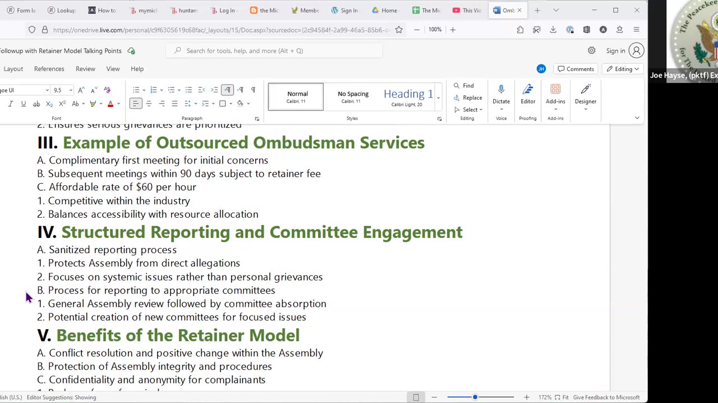The height and width of the screenshot is (403, 718).
Task: Open the font size dropdown
Action: coord(71,90)
